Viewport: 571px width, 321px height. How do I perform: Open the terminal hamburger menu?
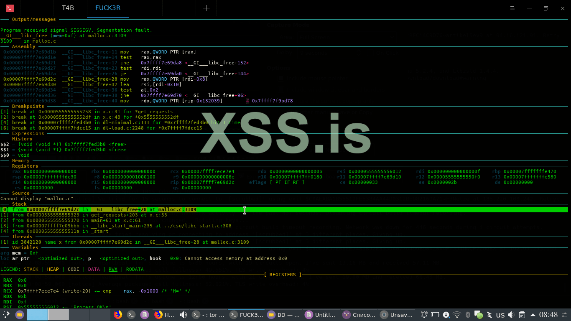[513, 8]
